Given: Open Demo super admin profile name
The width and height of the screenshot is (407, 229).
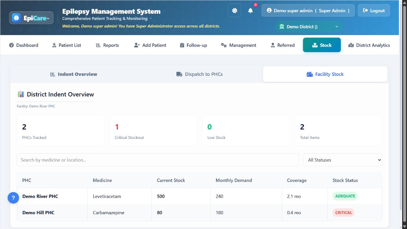Looking at the screenshot, I should (x=293, y=11).
